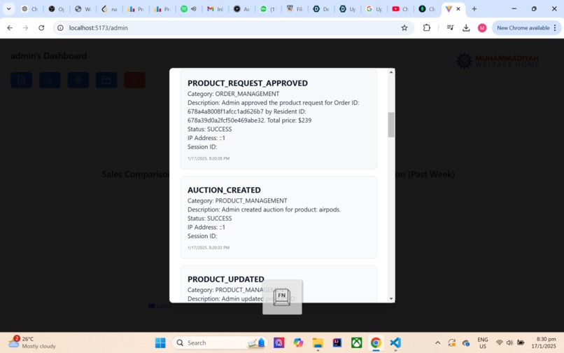Switch to the first 'Ch' ChatGPT tab
The width and height of the screenshot is (564, 353).
(29, 9)
